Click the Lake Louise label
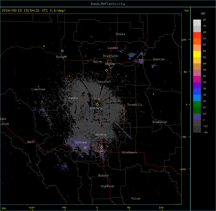216x211 pixels. coord(5,121)
